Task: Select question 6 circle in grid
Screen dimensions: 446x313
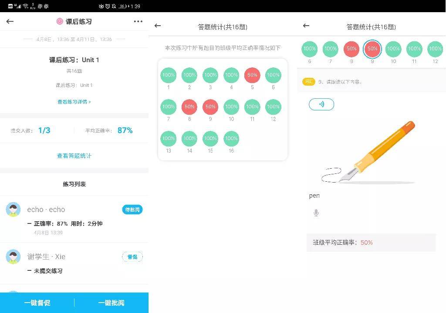Action: (x=273, y=75)
